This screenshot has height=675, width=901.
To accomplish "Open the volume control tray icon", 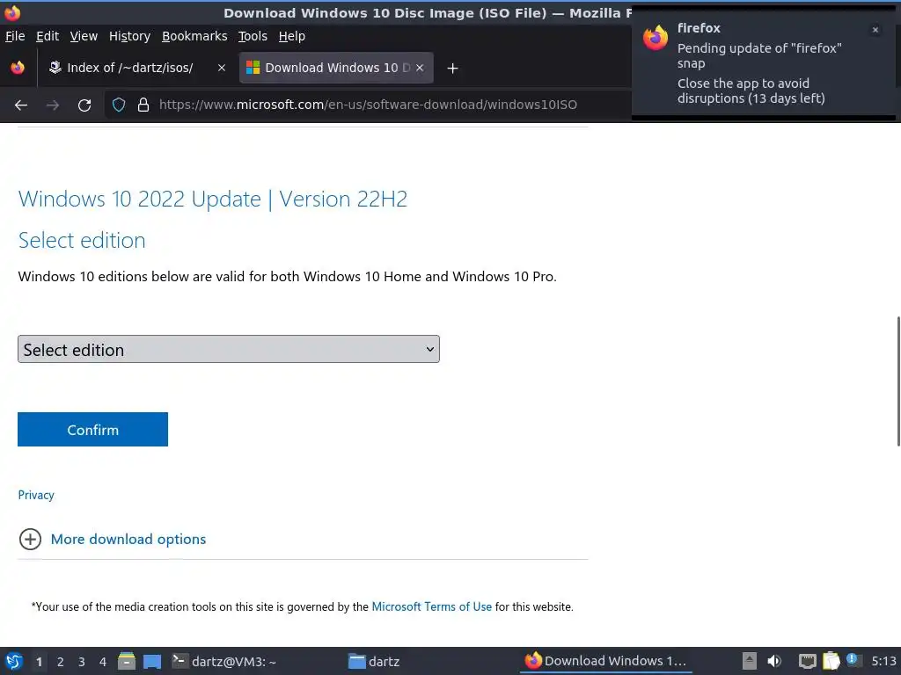I will pos(774,661).
